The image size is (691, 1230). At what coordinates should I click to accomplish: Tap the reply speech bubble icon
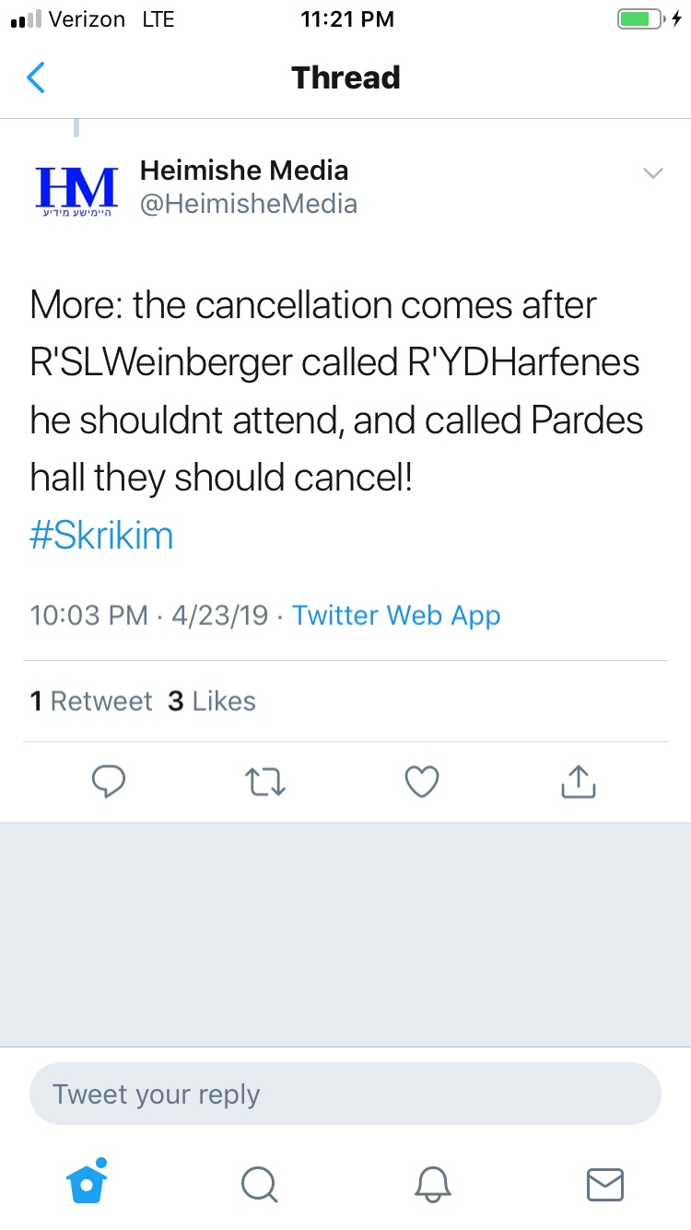[109, 783]
